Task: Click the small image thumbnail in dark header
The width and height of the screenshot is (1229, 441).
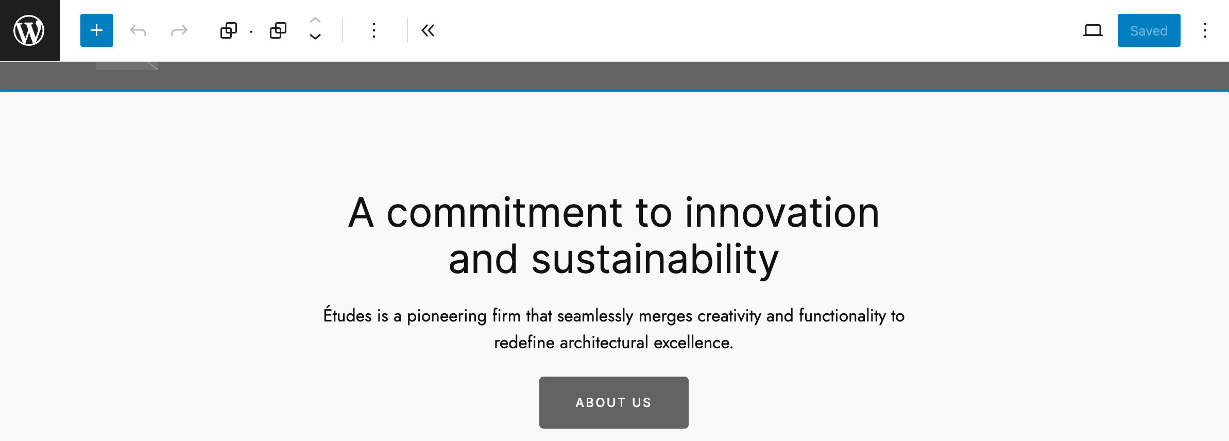Action: tap(127, 66)
